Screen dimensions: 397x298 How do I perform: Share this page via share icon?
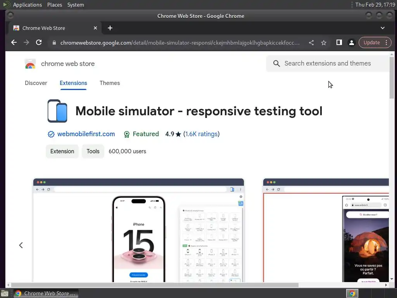(x=311, y=43)
